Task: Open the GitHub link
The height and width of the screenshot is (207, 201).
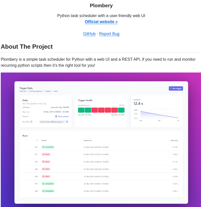Action: (89, 34)
